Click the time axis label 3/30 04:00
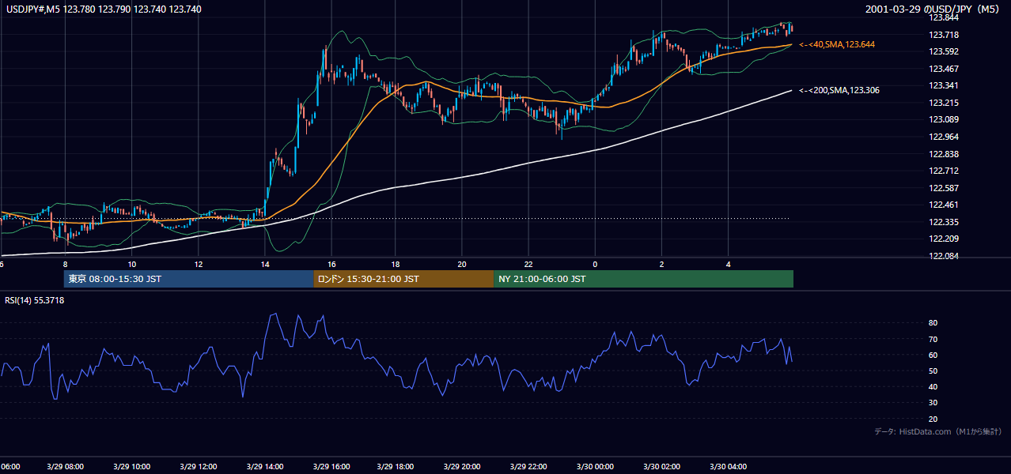1011x474 pixels. tap(728, 467)
